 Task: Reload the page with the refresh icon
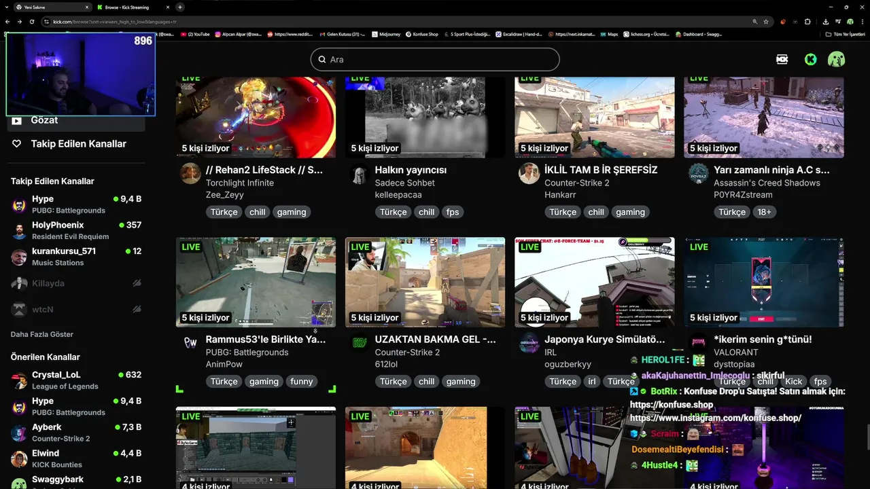(33, 22)
